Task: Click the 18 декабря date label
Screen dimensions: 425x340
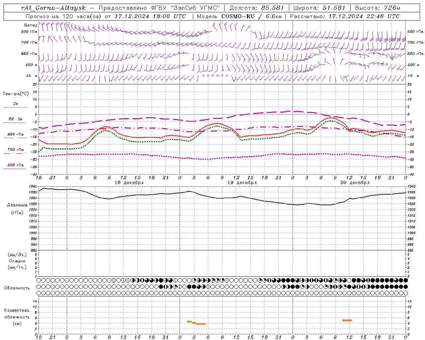Action: (129, 183)
